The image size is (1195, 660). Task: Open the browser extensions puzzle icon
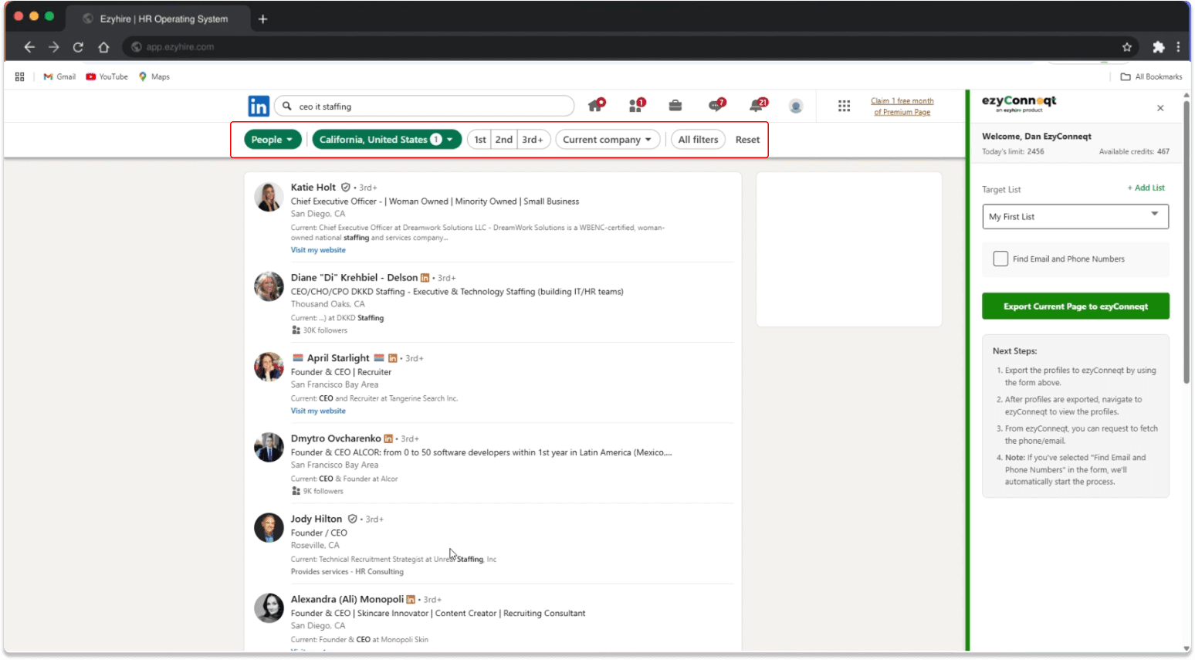coord(1159,47)
